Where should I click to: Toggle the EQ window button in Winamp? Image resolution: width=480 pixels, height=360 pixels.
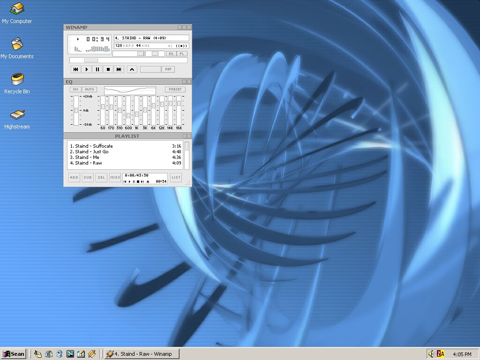(171, 54)
